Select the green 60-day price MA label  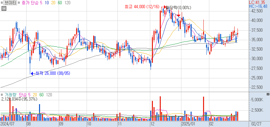coord(60,3)
